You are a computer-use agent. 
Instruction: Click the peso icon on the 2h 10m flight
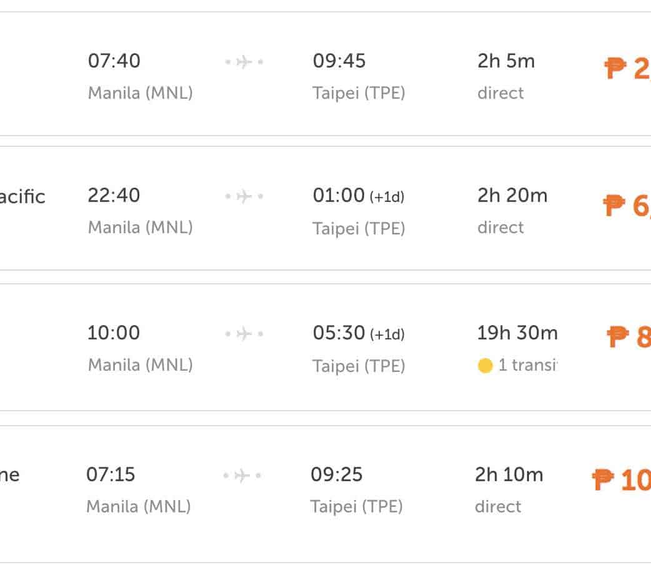pyautogui.click(x=603, y=480)
